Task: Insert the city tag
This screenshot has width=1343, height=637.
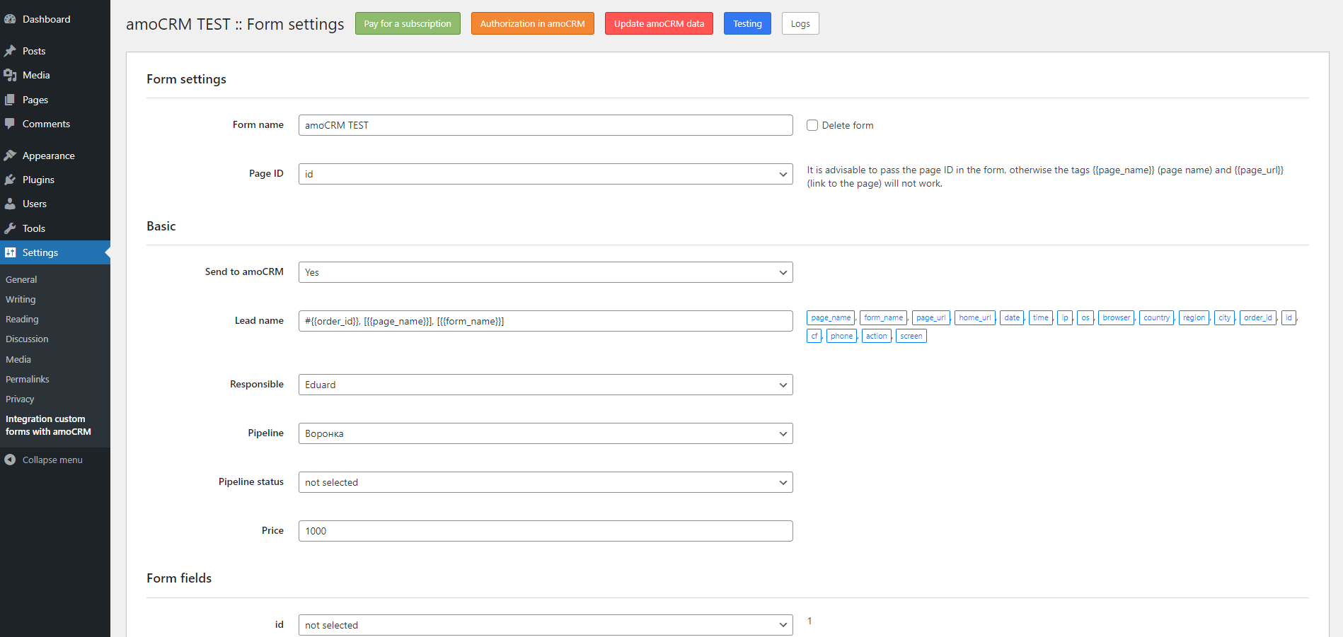Action: pos(1225,317)
